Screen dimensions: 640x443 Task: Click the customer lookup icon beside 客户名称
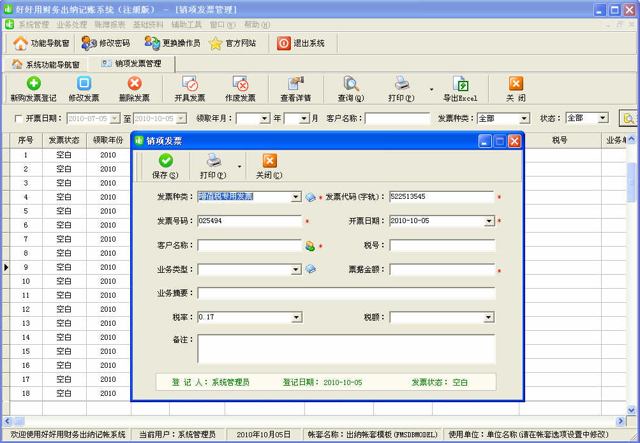point(310,246)
